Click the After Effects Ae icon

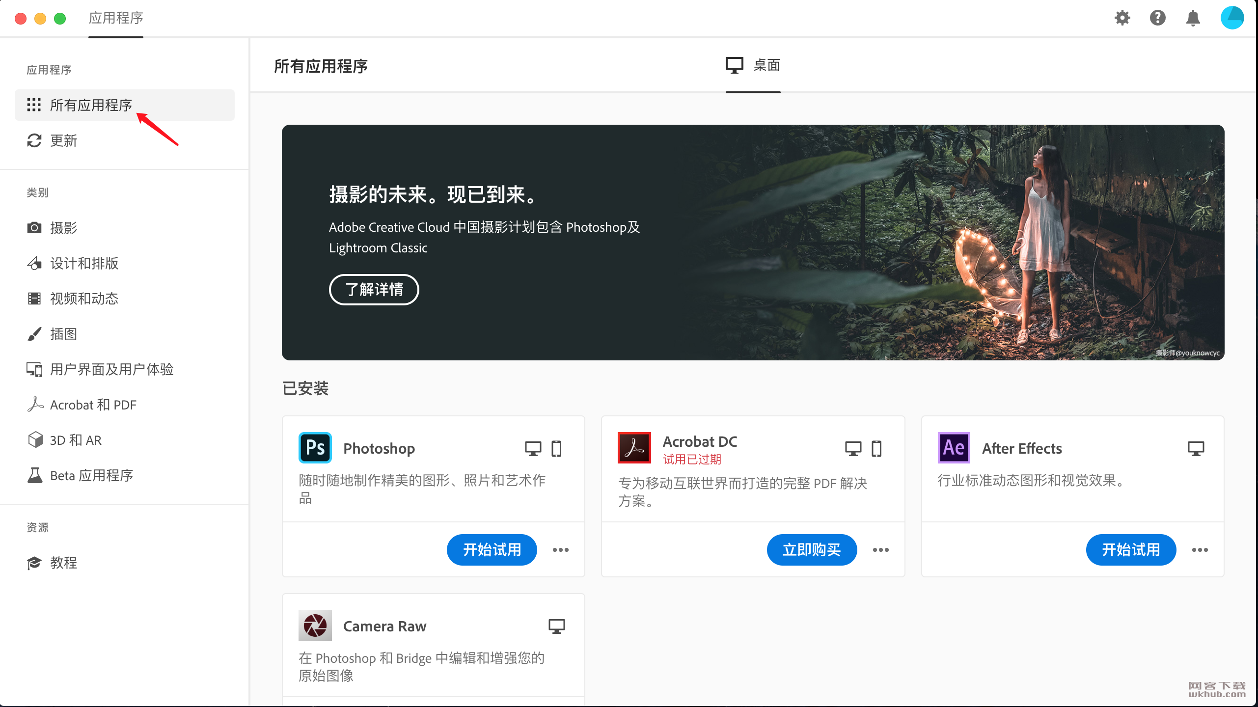954,447
